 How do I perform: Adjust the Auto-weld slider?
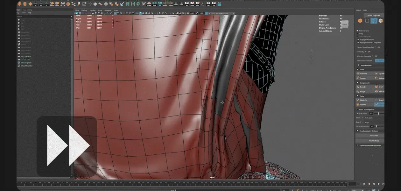click(x=378, y=114)
